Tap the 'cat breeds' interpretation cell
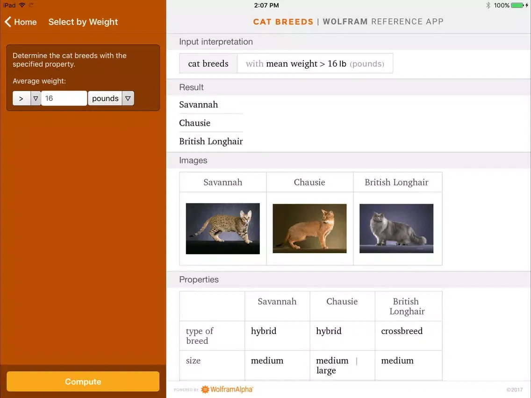This screenshot has height=398, width=531. 208,64
